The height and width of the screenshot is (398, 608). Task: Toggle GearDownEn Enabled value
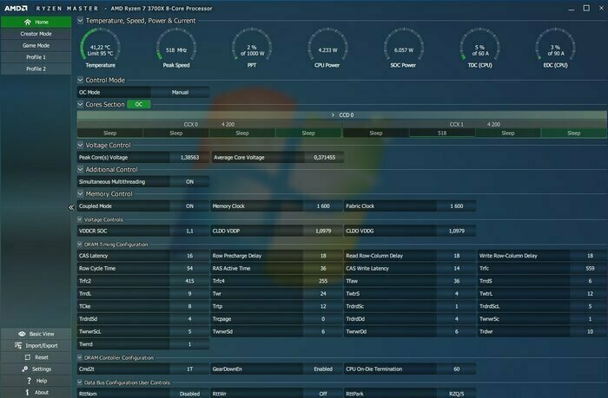[322, 369]
